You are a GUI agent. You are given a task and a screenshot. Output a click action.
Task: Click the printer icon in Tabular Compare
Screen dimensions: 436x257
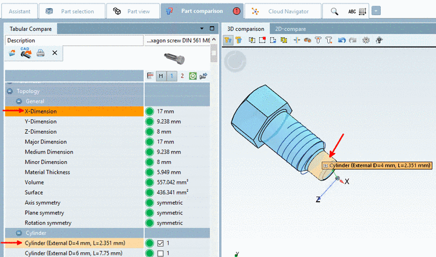point(41,53)
